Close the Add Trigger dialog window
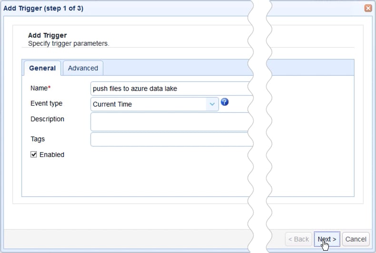Viewport: 376px width, 253px height. [368, 8]
